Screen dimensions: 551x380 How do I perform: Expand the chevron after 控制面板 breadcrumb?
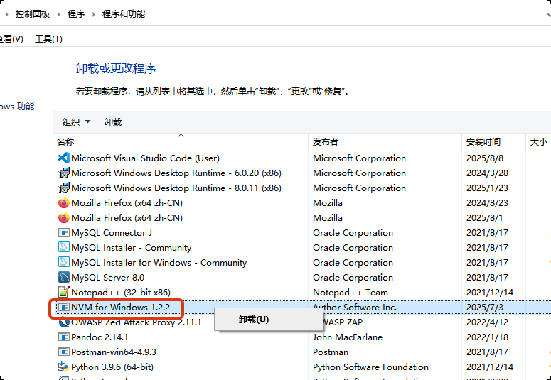tap(58, 14)
